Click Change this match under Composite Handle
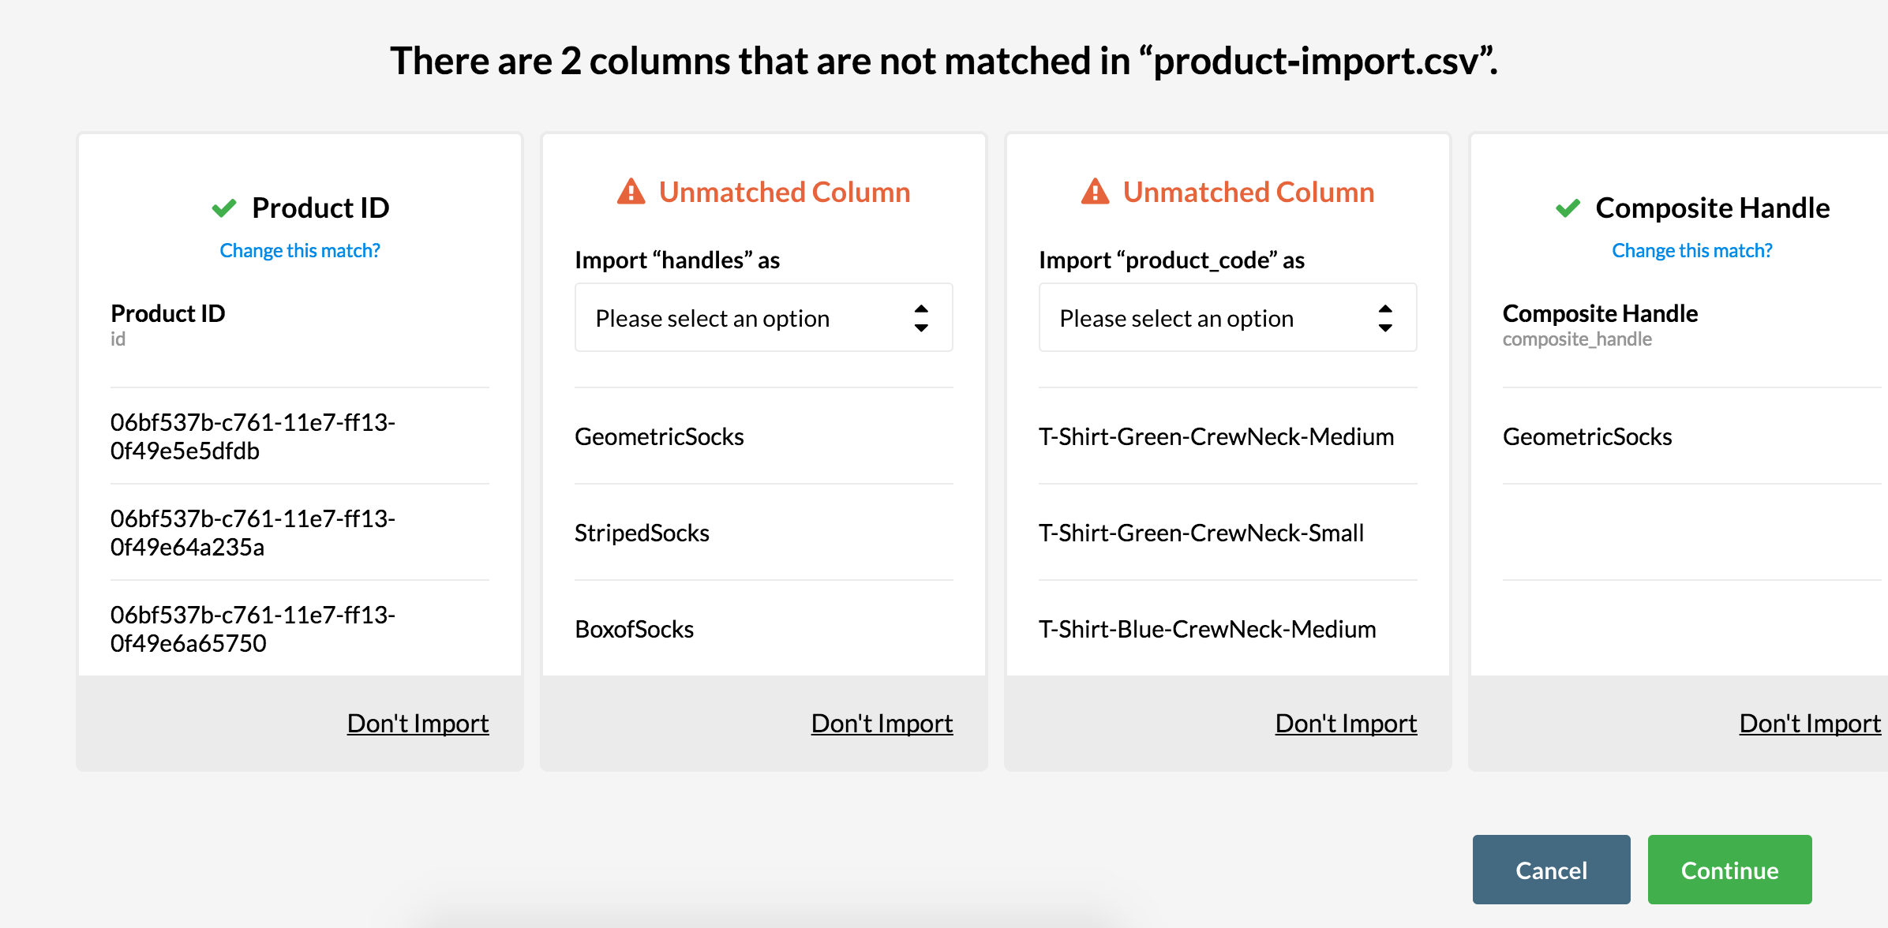The height and width of the screenshot is (928, 1888). click(x=1691, y=251)
